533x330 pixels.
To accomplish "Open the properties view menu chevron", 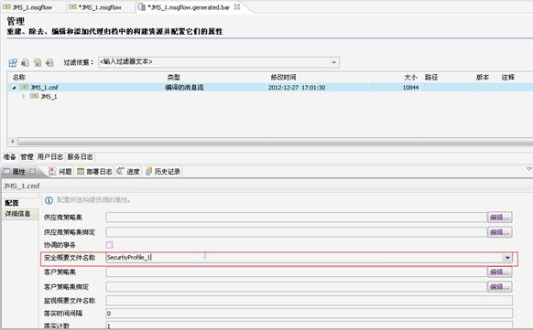I will coord(529,169).
